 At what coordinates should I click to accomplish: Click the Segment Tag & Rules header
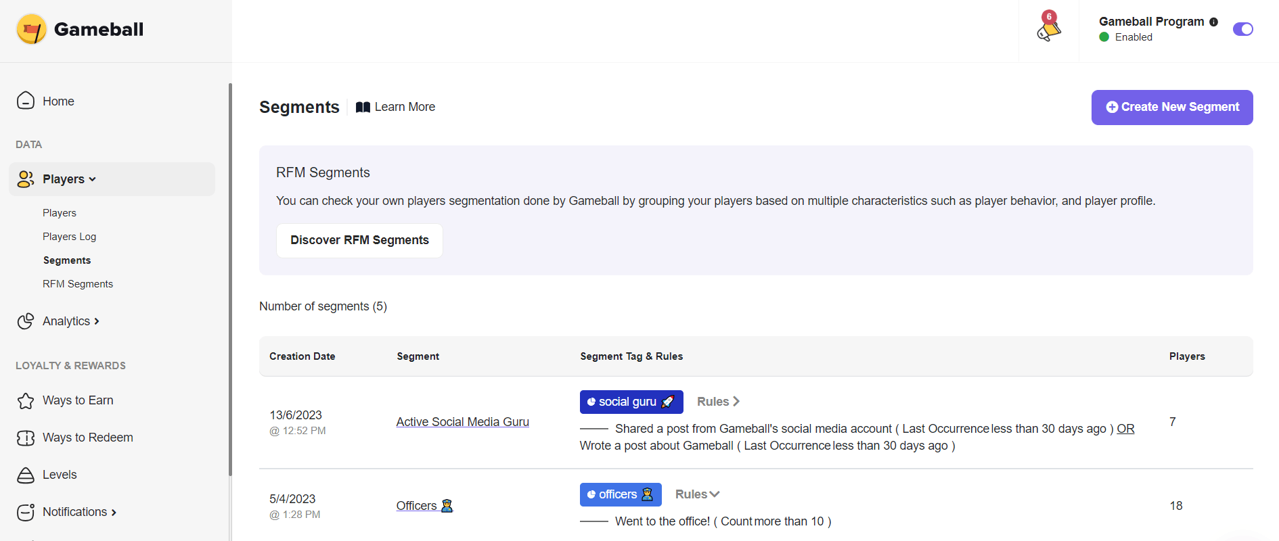point(631,356)
